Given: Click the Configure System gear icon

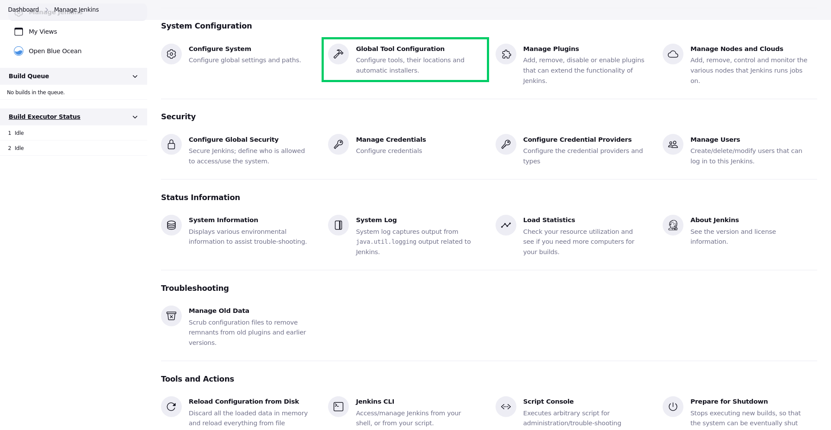Looking at the screenshot, I should pyautogui.click(x=171, y=54).
